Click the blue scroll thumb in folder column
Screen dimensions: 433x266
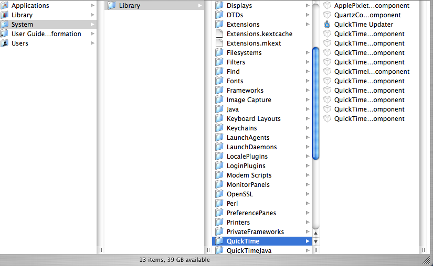click(315, 103)
